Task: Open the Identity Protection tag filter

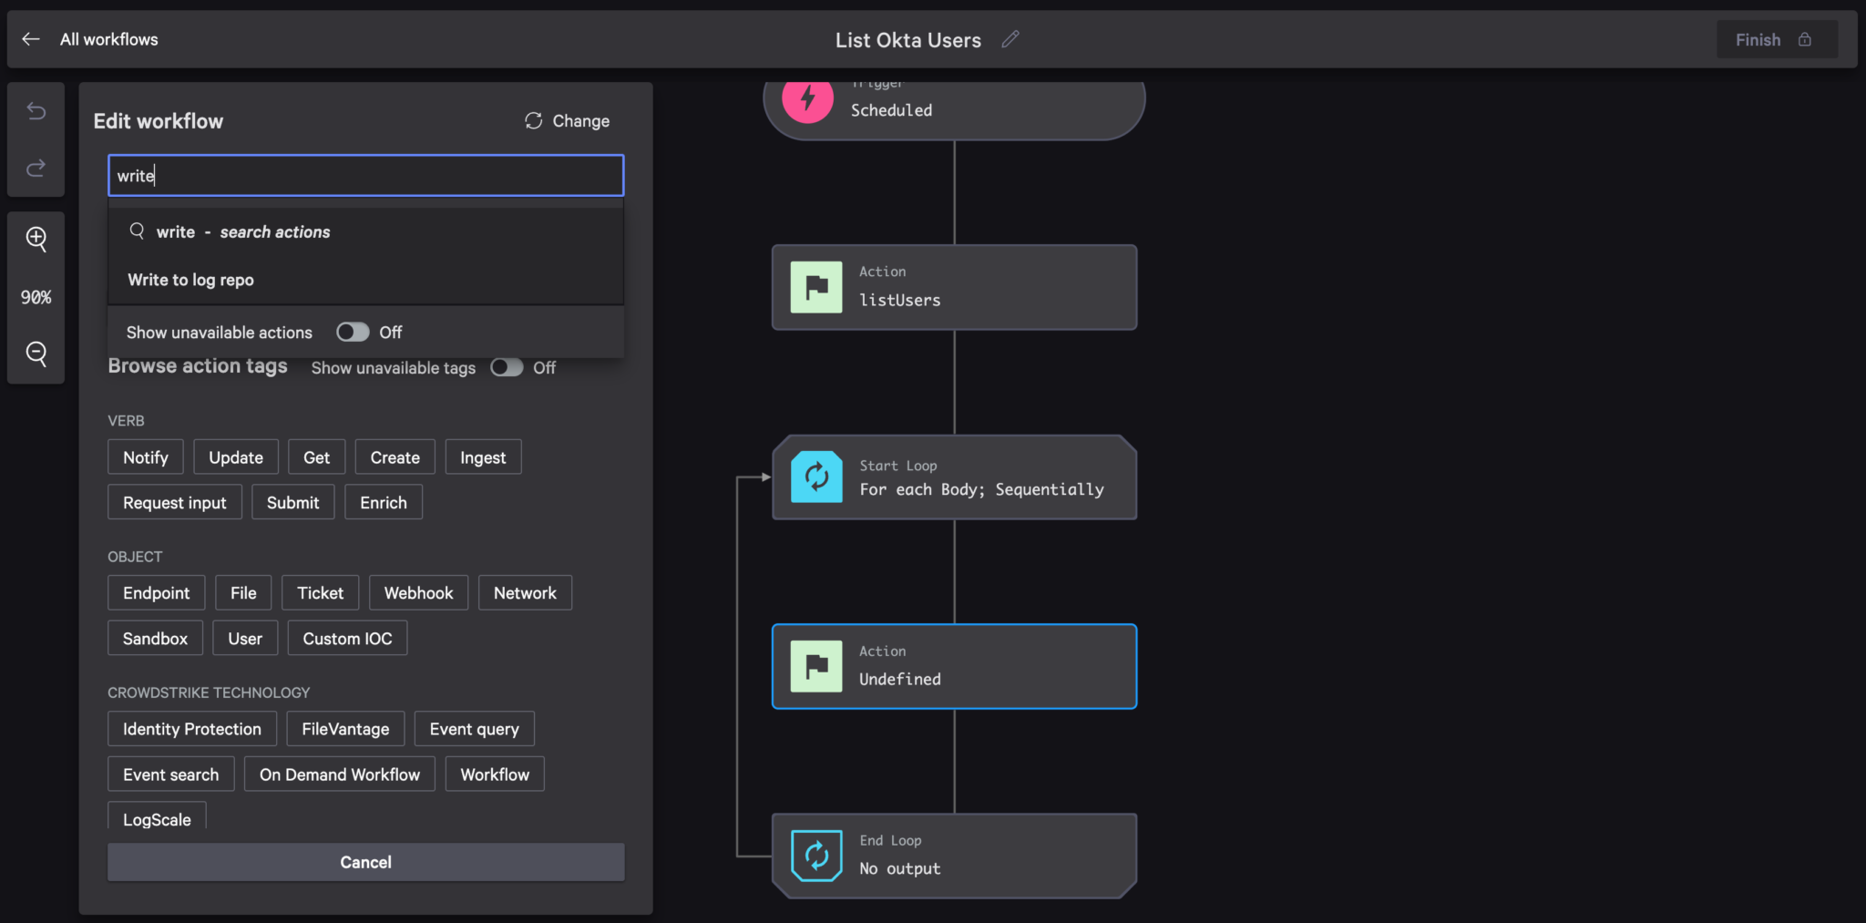Action: coord(191,728)
